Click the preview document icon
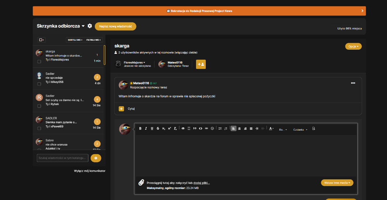Viewport: 387px width, 200px height. click(314, 129)
